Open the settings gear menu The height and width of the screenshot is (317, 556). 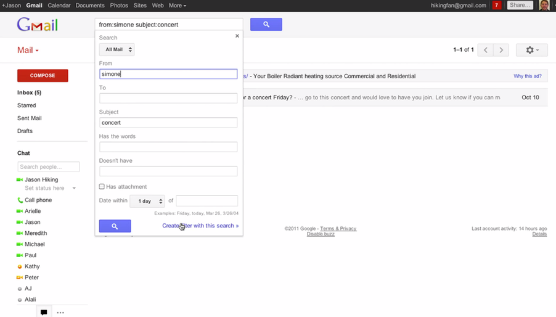(x=531, y=50)
